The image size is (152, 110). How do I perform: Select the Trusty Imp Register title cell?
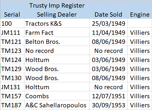click(x=57, y=6)
